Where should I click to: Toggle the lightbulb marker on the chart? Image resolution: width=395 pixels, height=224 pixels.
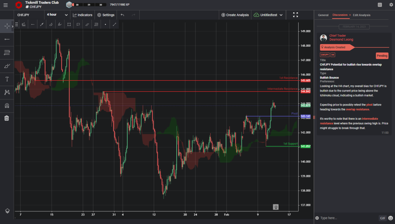(276, 207)
